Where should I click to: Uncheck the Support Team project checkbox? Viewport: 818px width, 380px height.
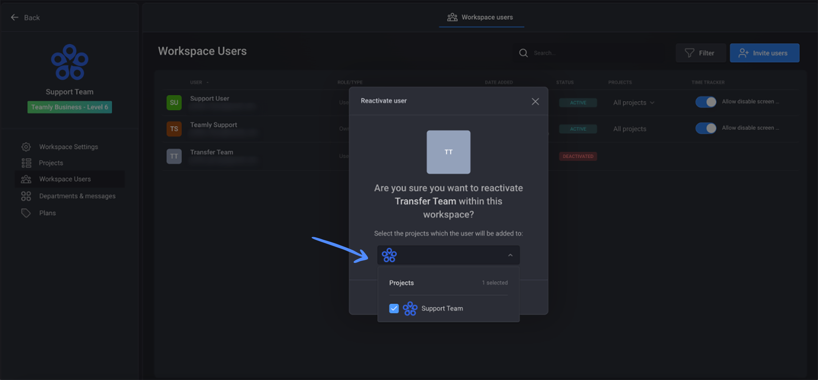point(394,308)
